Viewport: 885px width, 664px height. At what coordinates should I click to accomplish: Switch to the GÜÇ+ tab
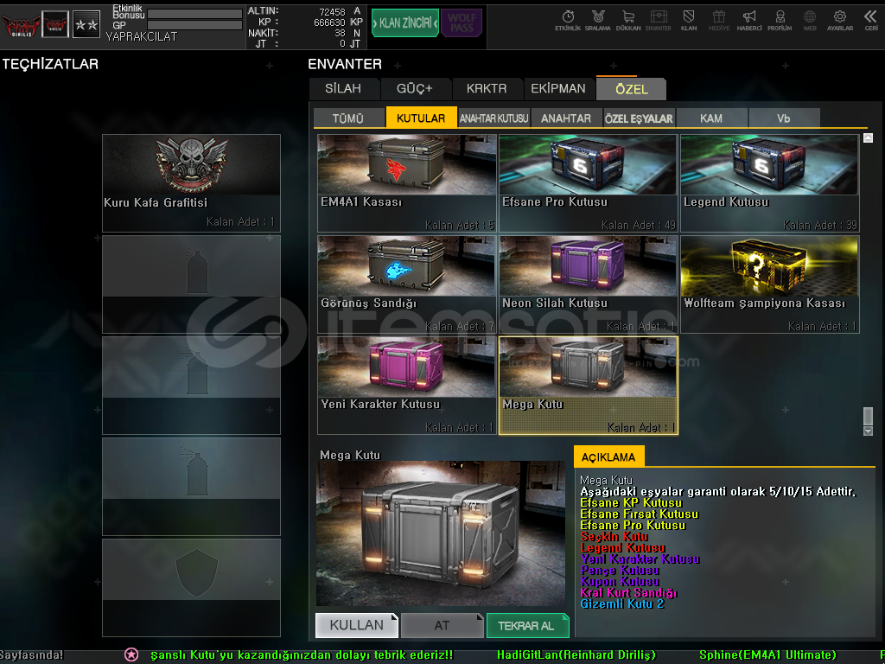pyautogui.click(x=415, y=89)
